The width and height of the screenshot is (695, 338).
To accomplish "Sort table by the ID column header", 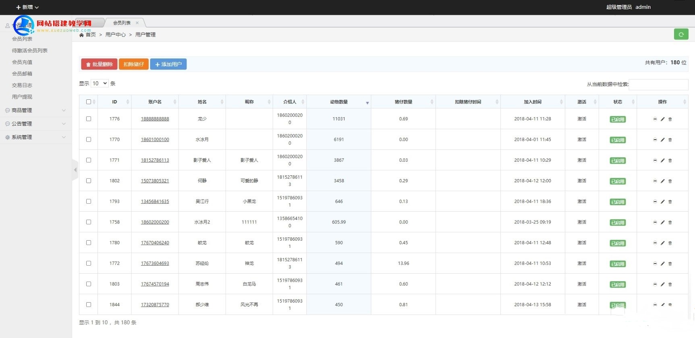I will (114, 102).
